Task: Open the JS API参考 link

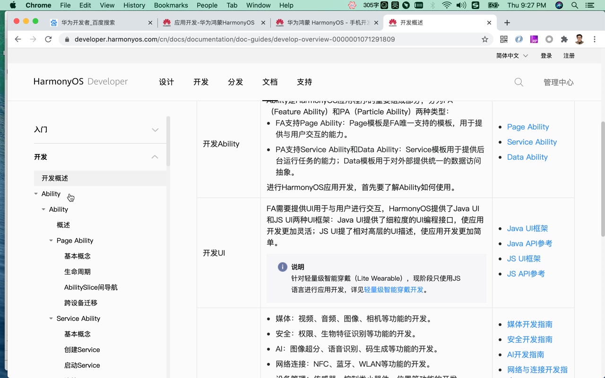Action: (x=526, y=274)
